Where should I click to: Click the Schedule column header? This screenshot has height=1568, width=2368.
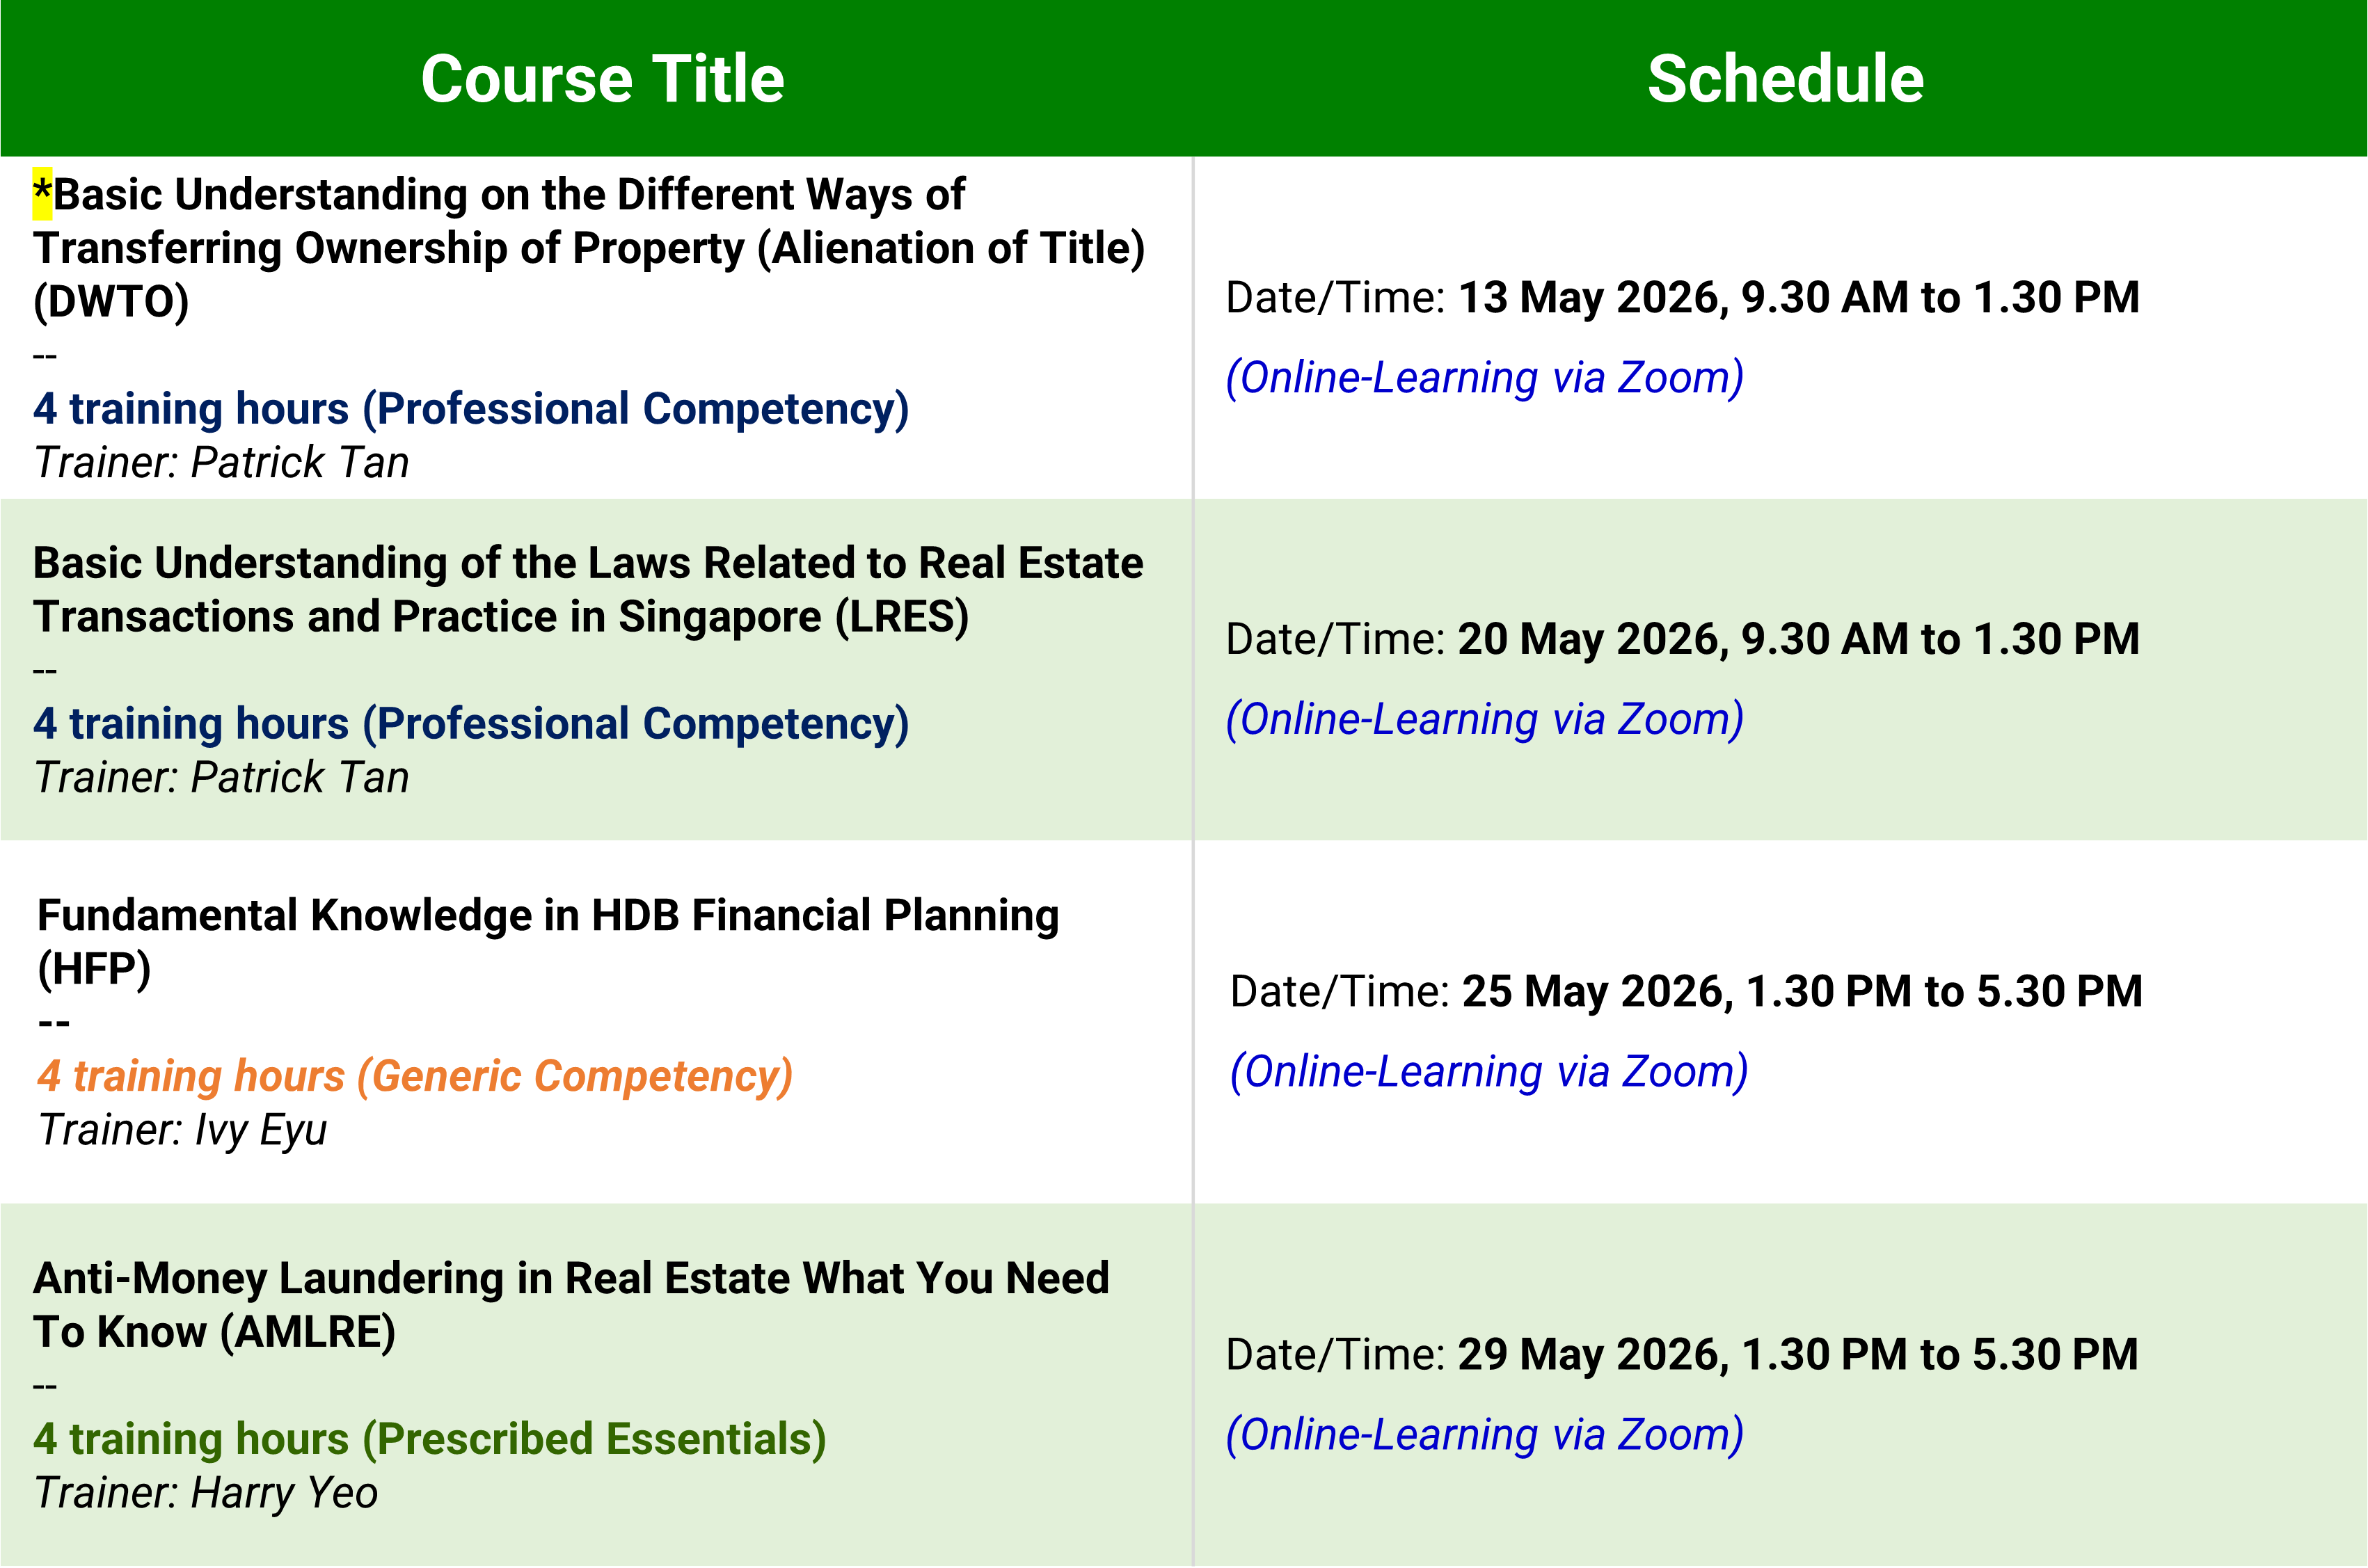coord(1785,79)
